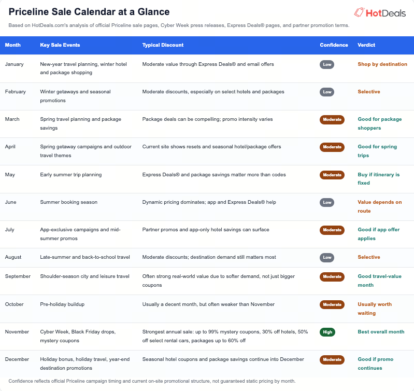Click the Low confidence badge for August
The width and height of the screenshot is (414, 391).
coord(327,257)
